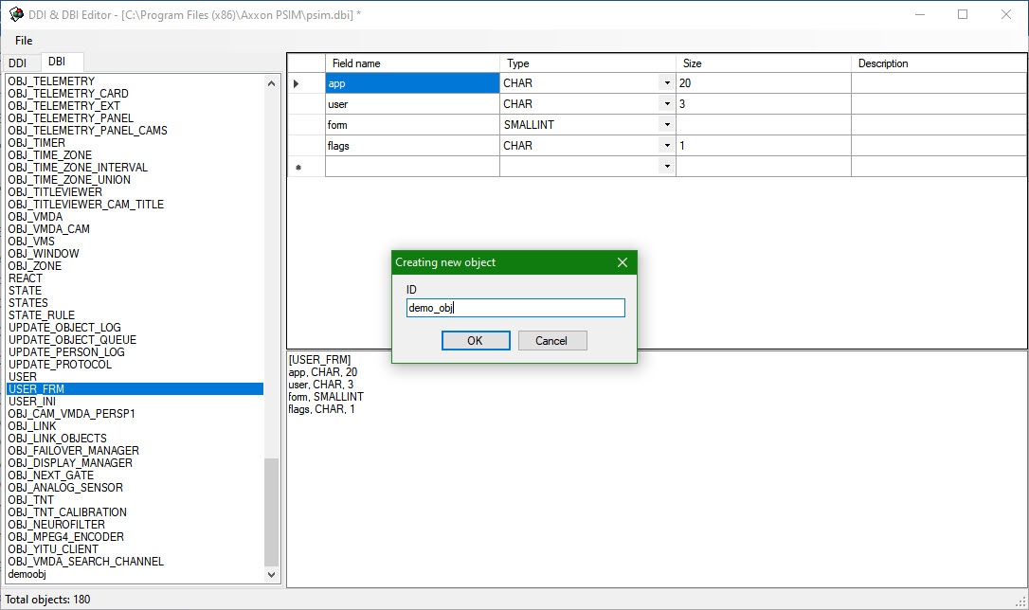Click the app row selector arrow
Viewport: 1029px width, 610px height.
(297, 83)
